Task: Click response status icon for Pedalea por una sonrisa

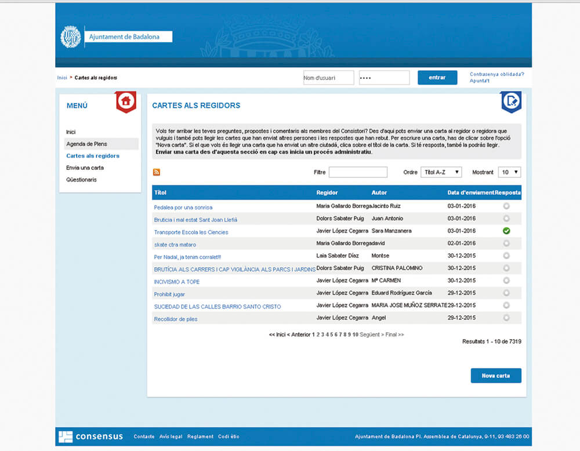Action: pyautogui.click(x=506, y=206)
